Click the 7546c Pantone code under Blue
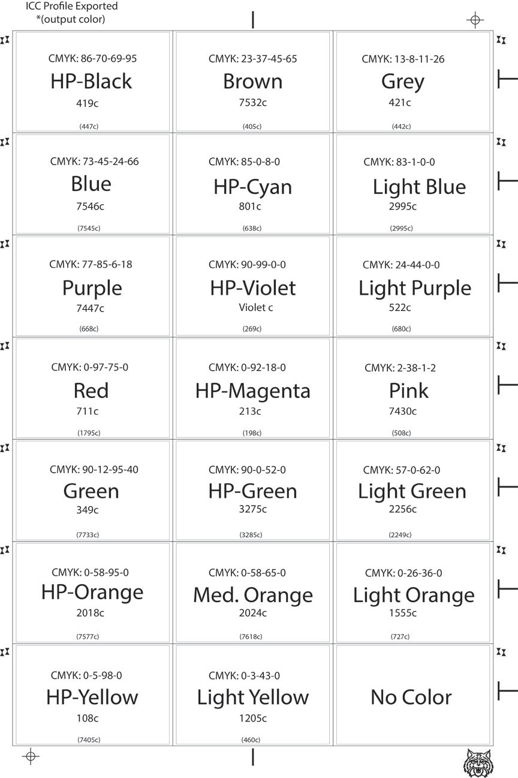The height and width of the screenshot is (778, 518). (x=90, y=207)
